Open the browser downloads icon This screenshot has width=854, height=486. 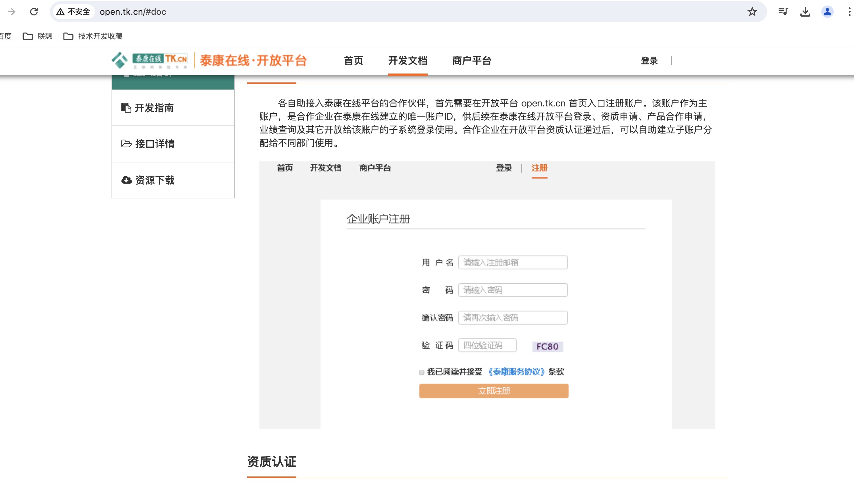[805, 12]
